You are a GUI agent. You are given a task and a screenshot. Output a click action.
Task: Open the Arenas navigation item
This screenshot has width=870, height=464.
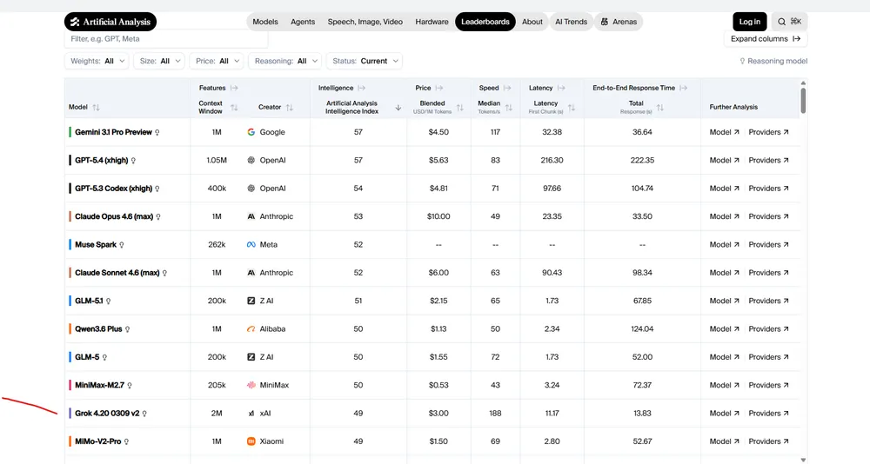coord(619,22)
